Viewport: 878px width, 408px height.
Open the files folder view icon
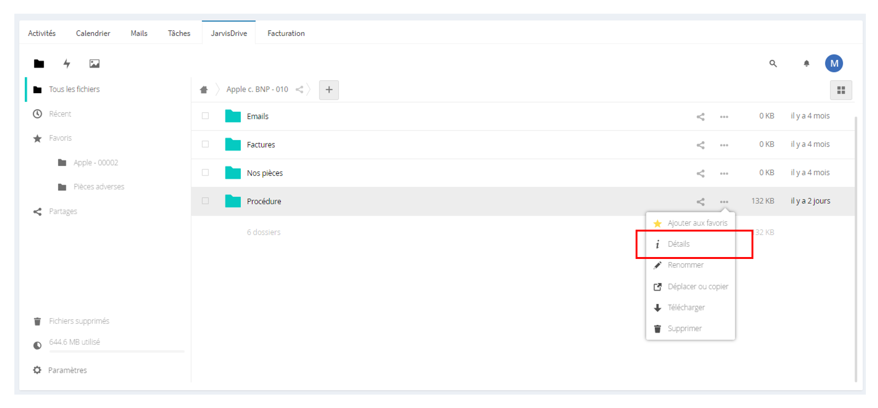pyautogui.click(x=39, y=64)
